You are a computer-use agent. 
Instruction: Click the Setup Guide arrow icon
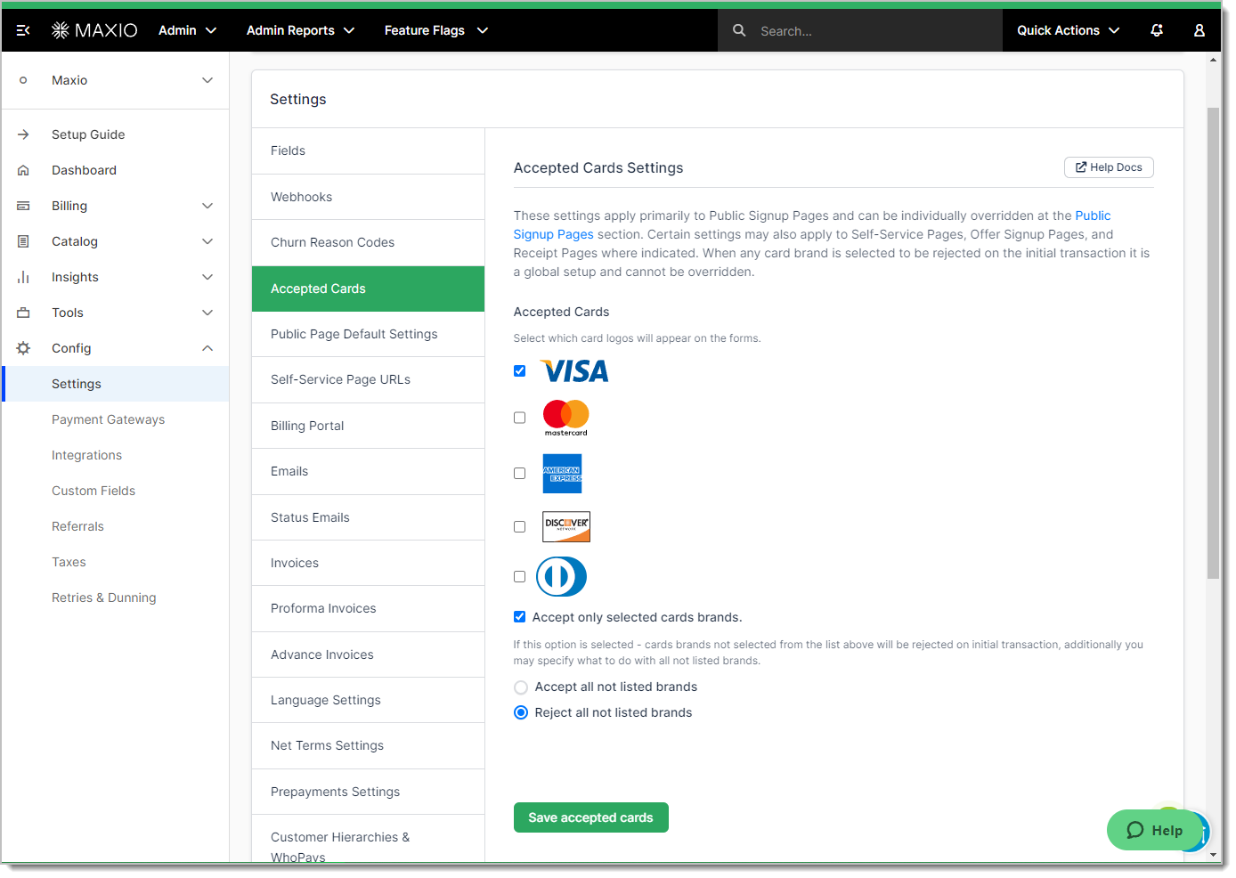coord(24,134)
